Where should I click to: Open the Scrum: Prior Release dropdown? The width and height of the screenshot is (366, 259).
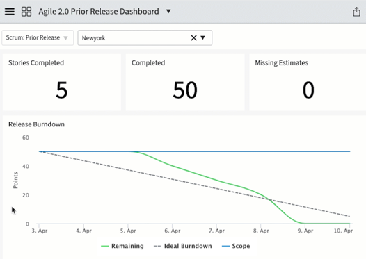click(38, 37)
